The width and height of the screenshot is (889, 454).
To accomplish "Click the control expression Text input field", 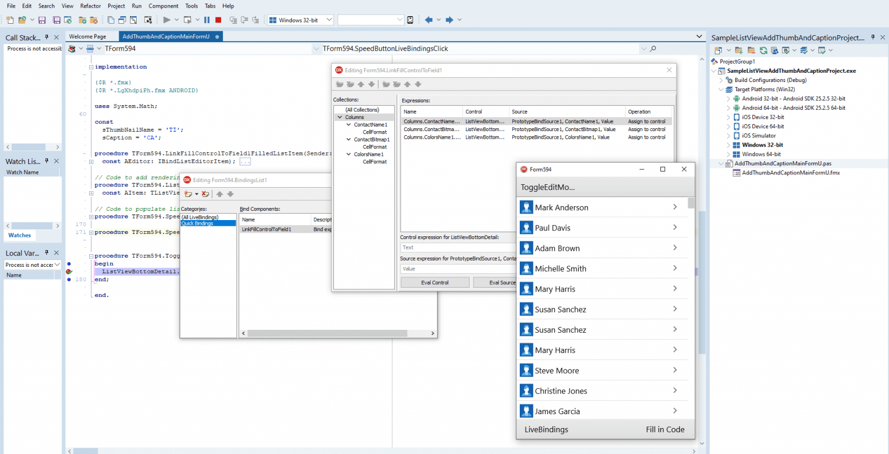I will (x=458, y=247).
